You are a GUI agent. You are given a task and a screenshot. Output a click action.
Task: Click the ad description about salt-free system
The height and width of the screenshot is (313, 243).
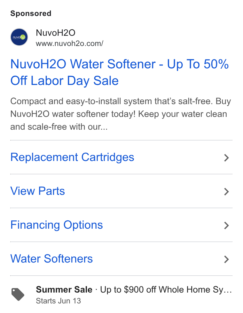(x=121, y=114)
